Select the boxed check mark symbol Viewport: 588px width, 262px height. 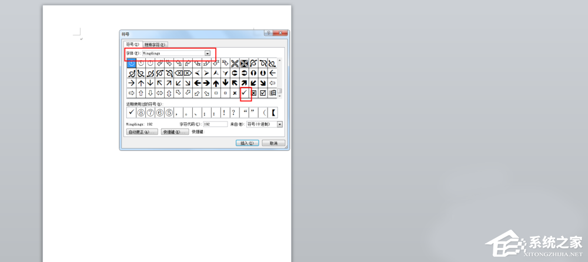(263, 93)
